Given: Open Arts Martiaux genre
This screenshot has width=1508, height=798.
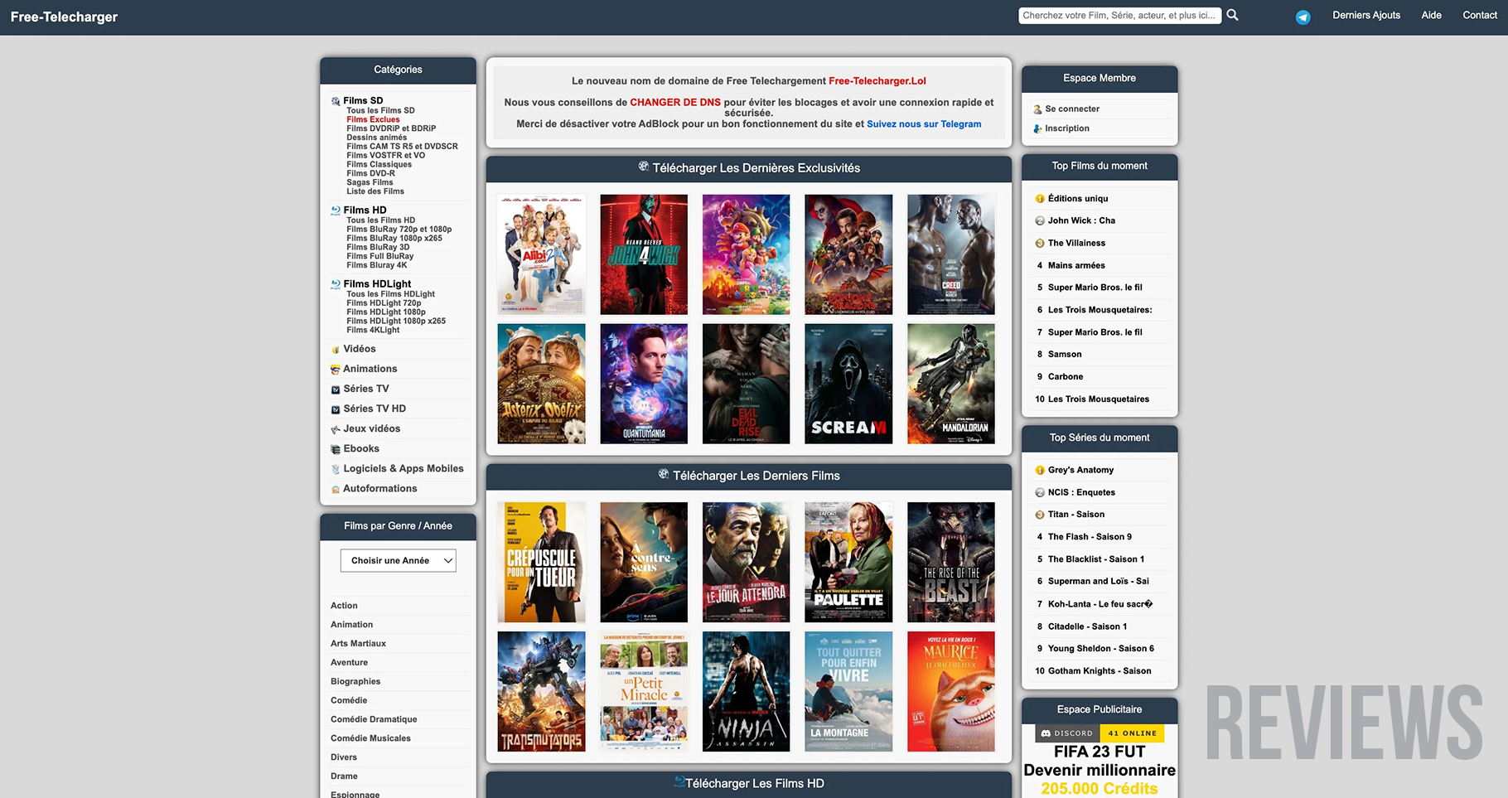Looking at the screenshot, I should coord(358,644).
